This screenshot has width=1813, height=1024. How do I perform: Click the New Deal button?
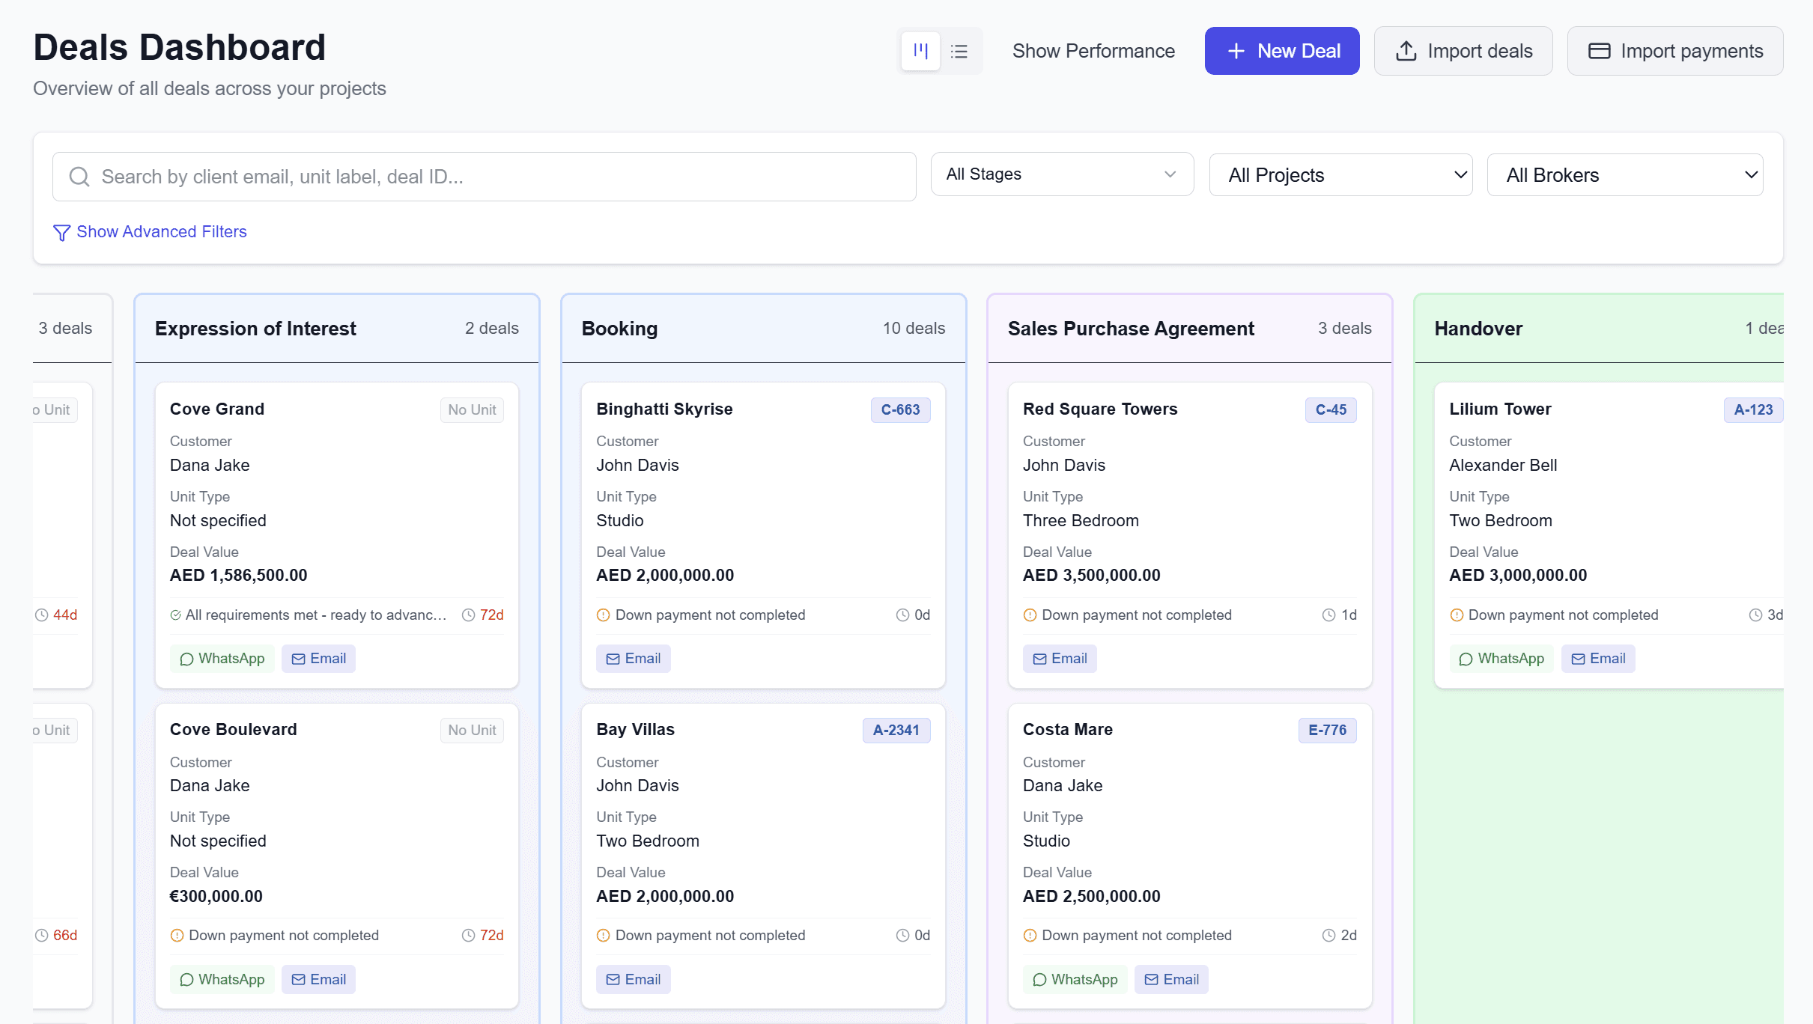pos(1281,50)
